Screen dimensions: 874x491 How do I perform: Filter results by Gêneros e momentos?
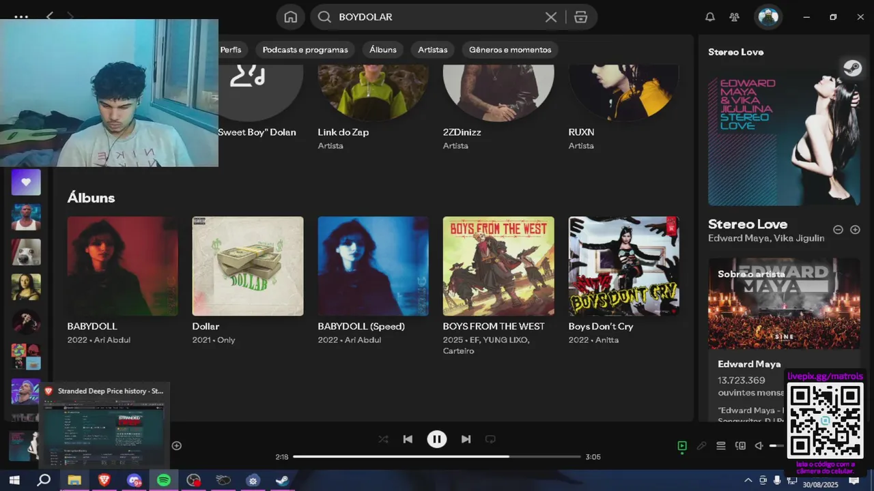tap(510, 50)
